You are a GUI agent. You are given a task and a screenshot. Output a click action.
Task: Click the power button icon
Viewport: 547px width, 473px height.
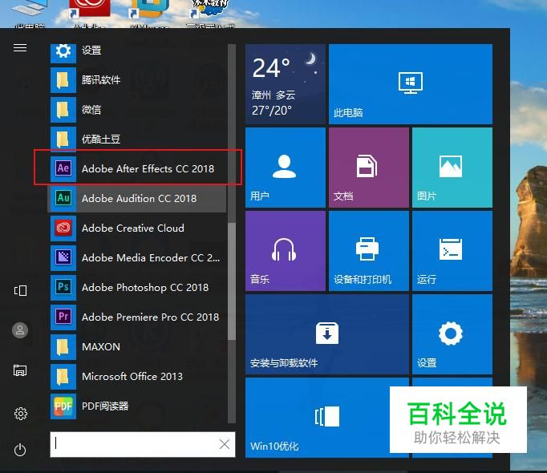20,449
